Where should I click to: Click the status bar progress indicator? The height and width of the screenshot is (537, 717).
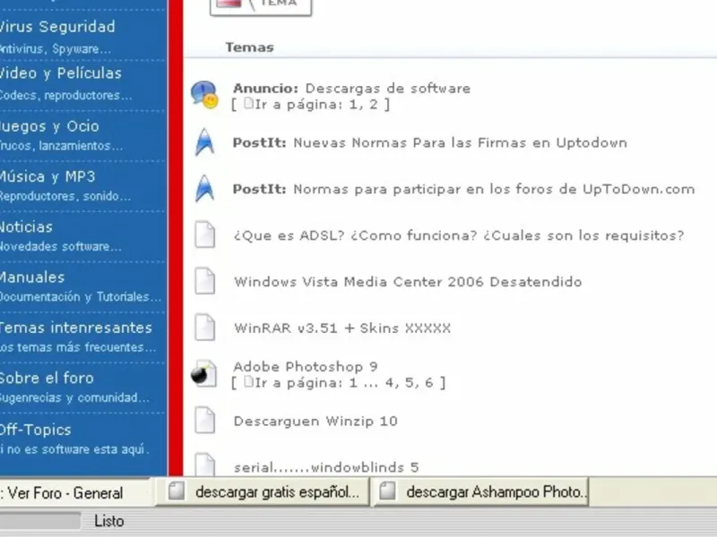(40, 521)
